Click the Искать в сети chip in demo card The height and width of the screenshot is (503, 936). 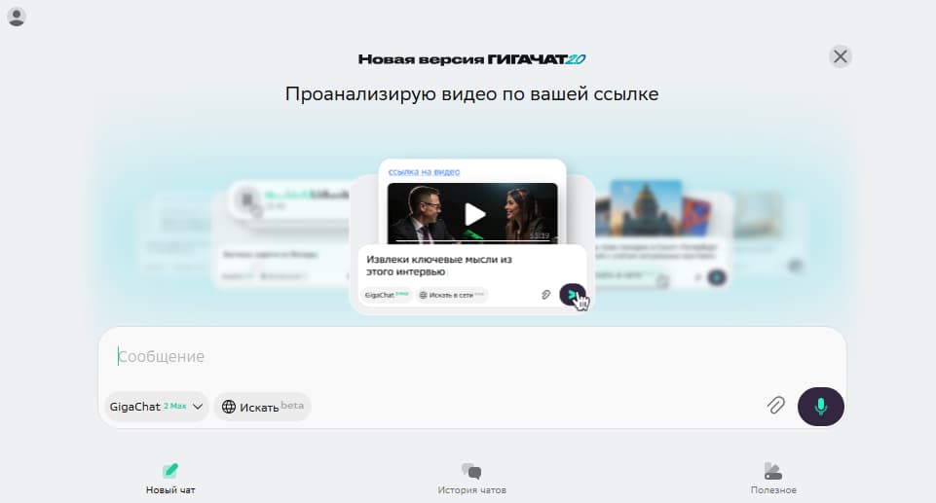pyautogui.click(x=451, y=295)
